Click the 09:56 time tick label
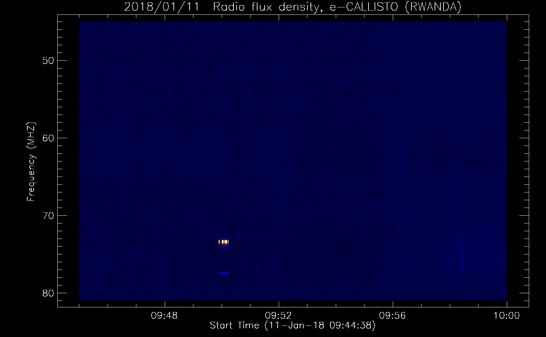Image resolution: width=546 pixels, height=337 pixels. 393,316
